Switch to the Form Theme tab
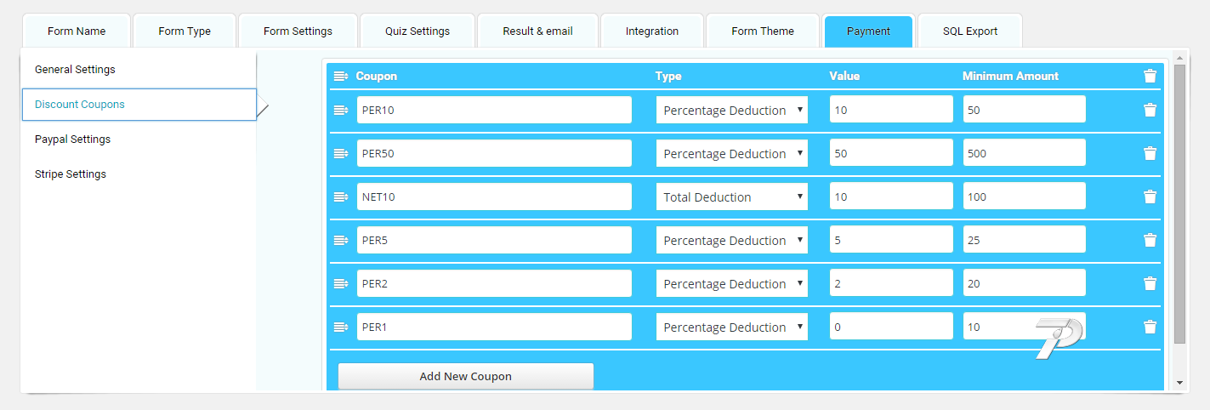 click(x=762, y=31)
